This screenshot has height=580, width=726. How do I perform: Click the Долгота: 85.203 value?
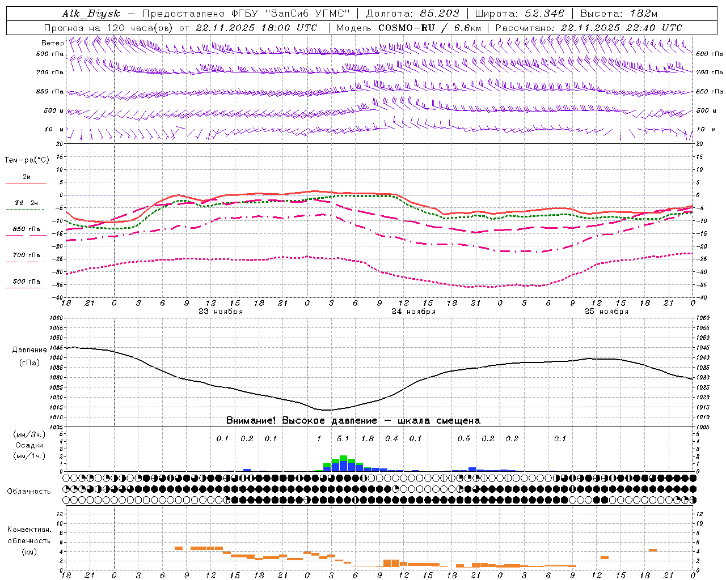pos(413,14)
